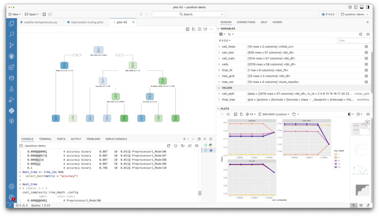Clear the console with the clear icon
This screenshot has height=216, width=379.
pos(190,146)
